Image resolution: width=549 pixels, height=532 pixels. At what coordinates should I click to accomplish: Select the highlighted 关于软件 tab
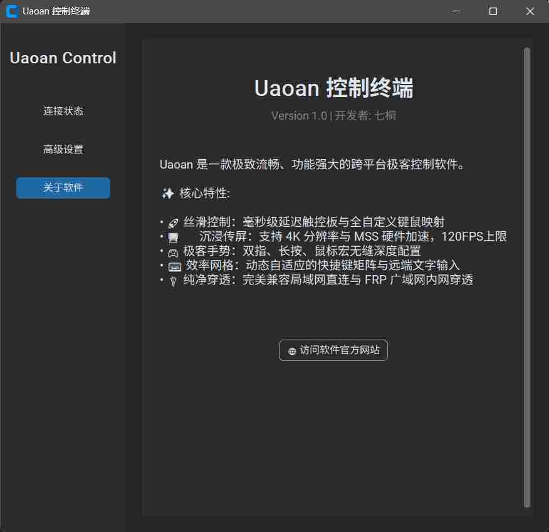63,187
